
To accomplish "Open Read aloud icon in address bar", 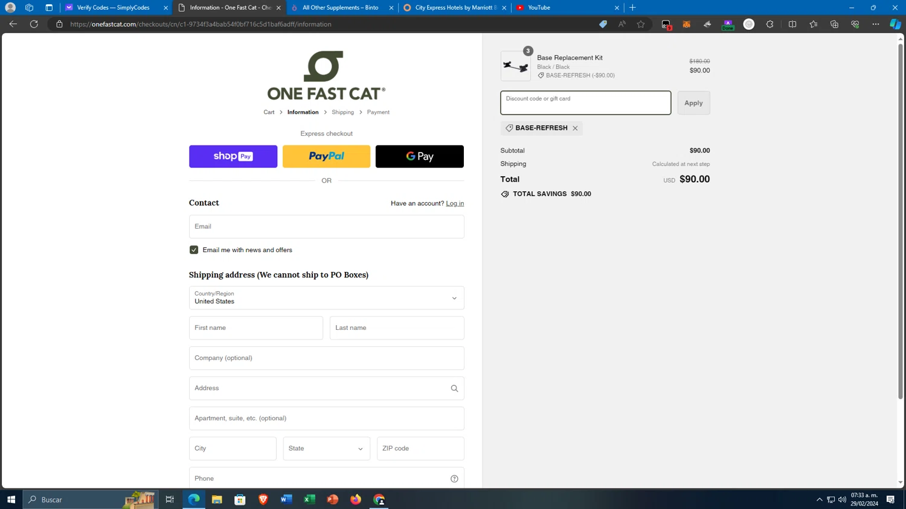I will (x=622, y=24).
